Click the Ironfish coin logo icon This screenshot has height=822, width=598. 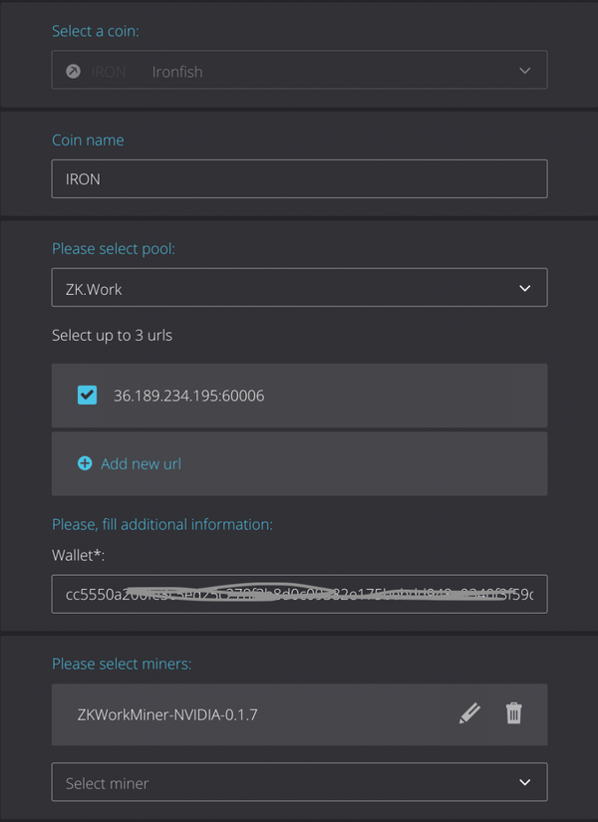(x=73, y=72)
